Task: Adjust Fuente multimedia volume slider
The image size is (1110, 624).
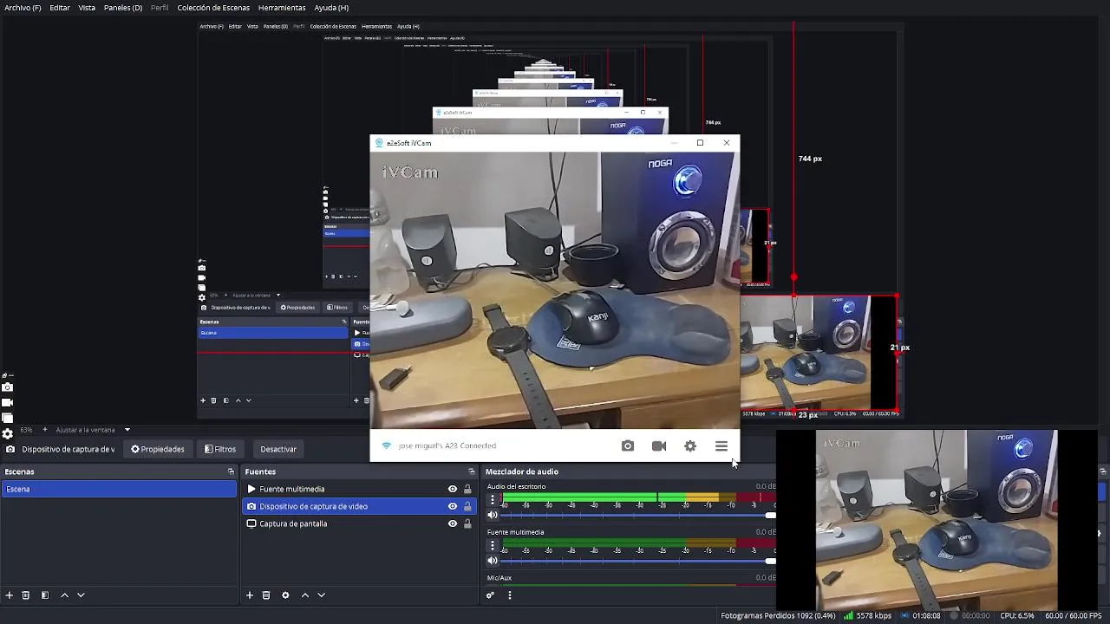Action: coord(638,561)
